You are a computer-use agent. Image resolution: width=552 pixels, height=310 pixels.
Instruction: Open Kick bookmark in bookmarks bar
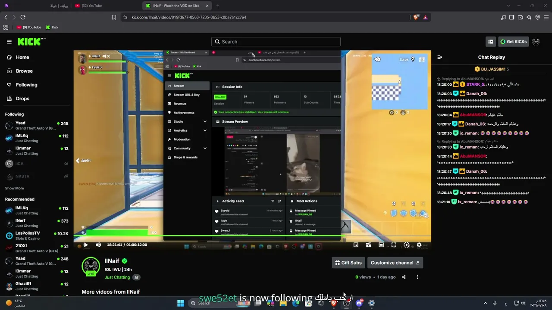point(52,27)
